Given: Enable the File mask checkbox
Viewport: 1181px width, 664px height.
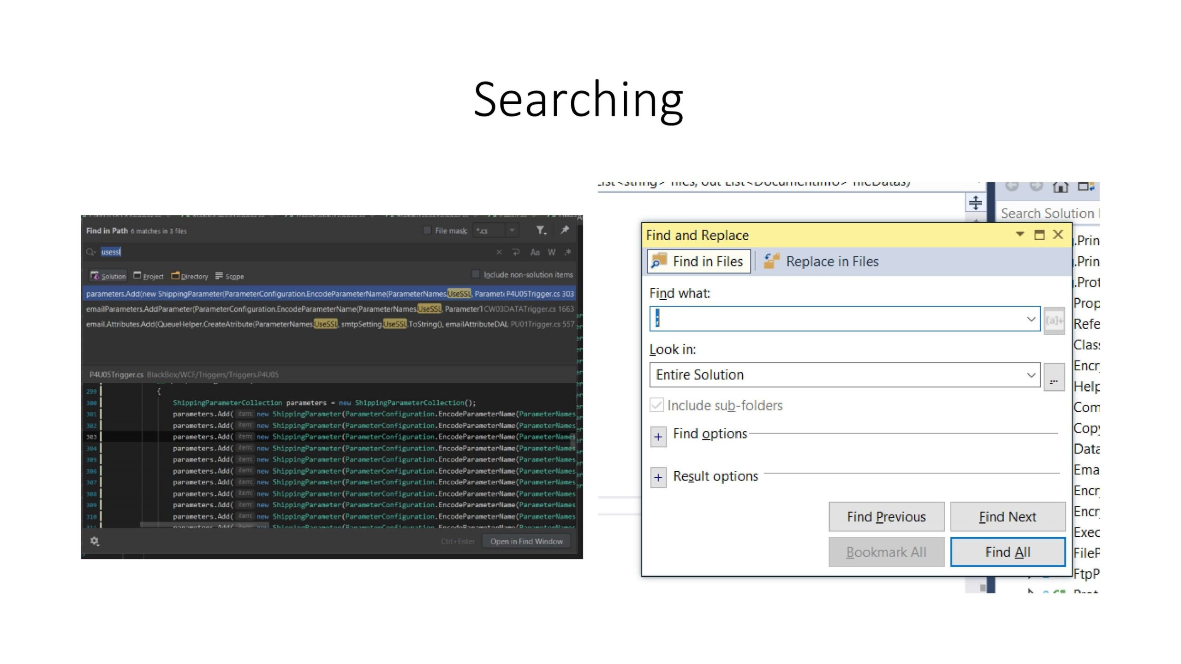Looking at the screenshot, I should (x=427, y=230).
